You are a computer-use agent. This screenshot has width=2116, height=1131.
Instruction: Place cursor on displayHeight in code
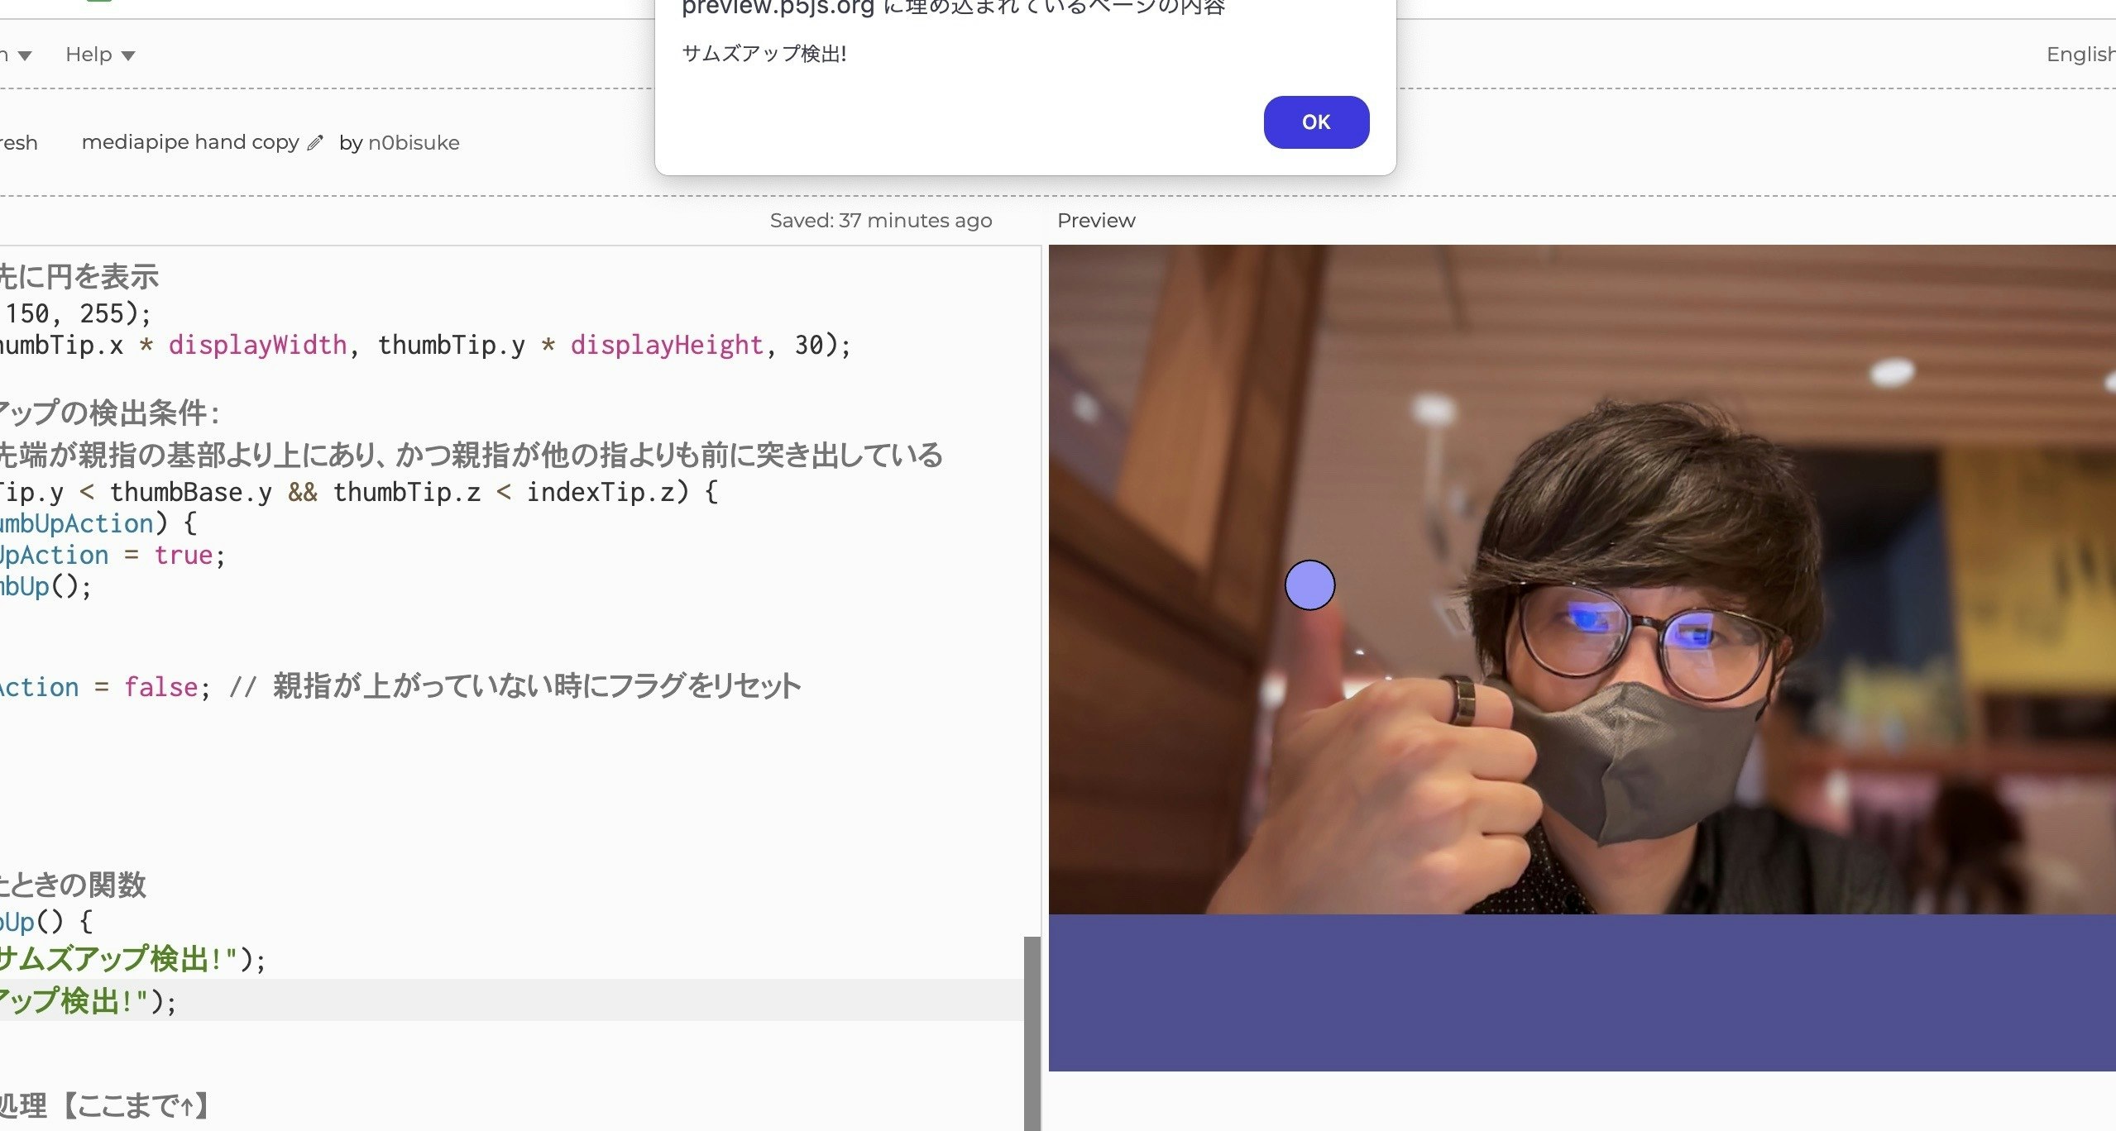666,345
